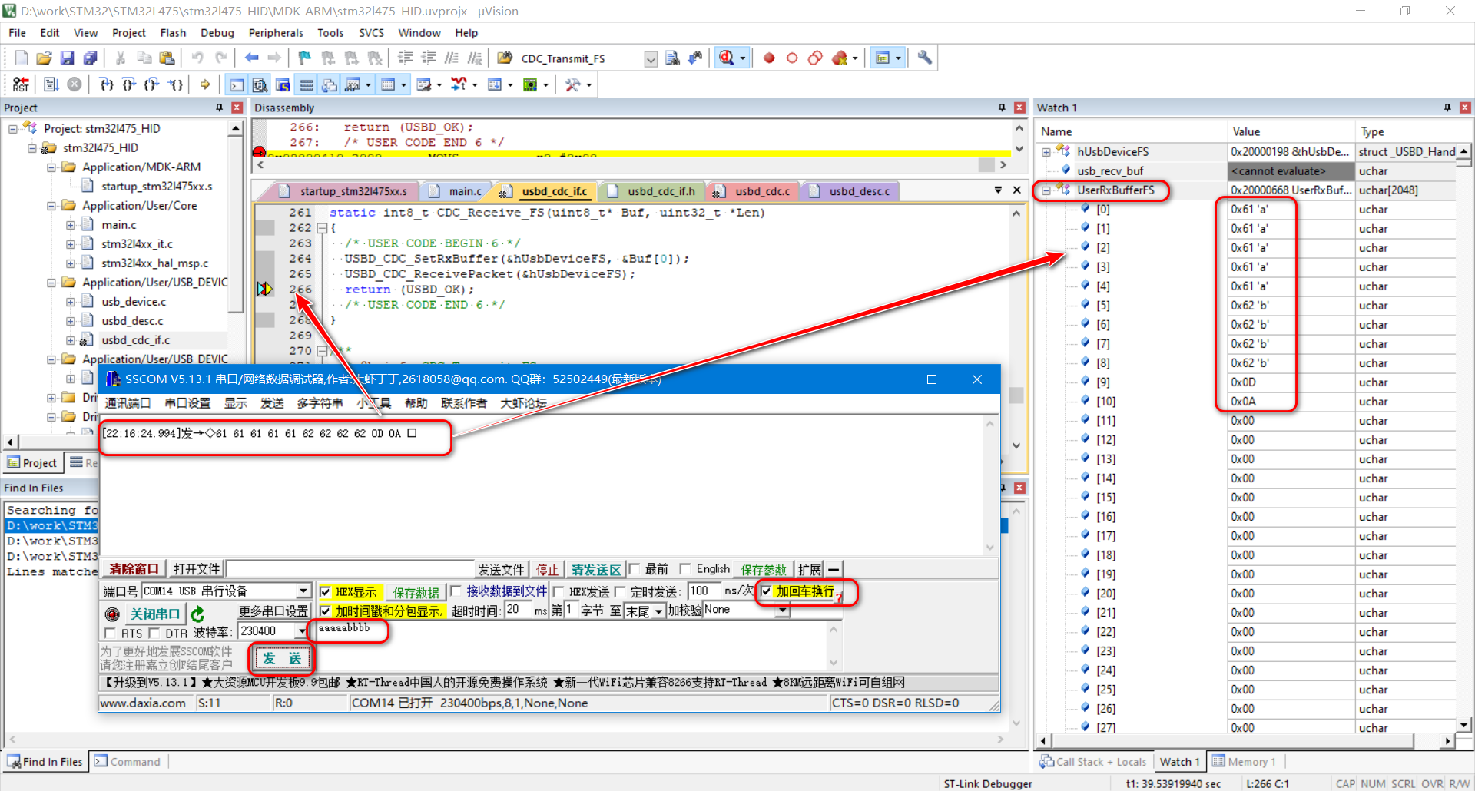Click the Memory Window toolbar icon
1475x791 pixels.
(x=390, y=84)
